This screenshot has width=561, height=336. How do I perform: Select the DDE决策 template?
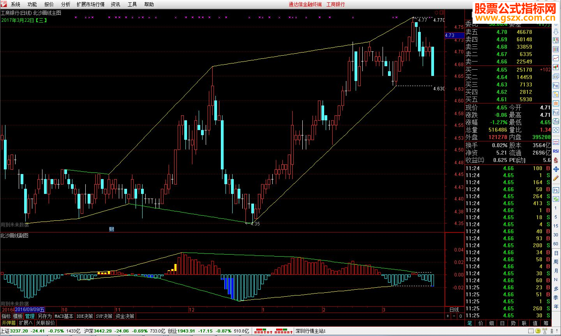(85, 316)
